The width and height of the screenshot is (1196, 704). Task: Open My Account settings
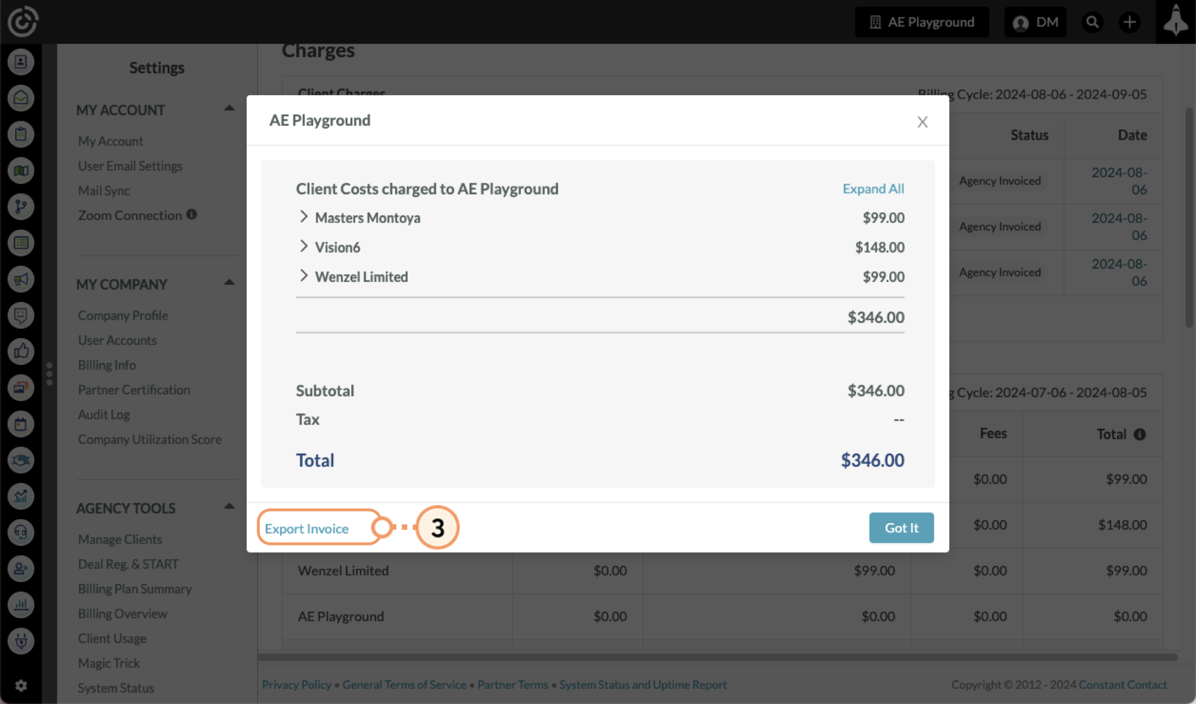[x=110, y=141]
